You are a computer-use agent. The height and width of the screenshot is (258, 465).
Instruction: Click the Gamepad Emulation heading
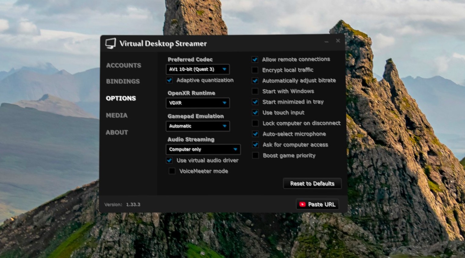195,116
